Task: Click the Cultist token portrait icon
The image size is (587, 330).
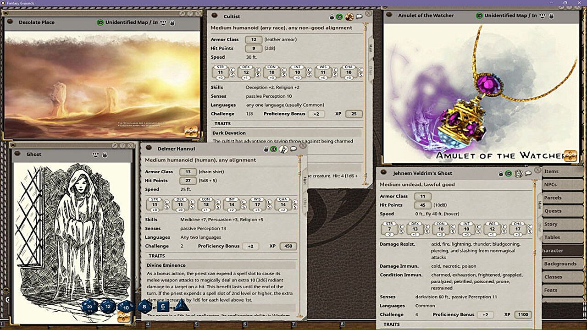Action: [x=349, y=17]
